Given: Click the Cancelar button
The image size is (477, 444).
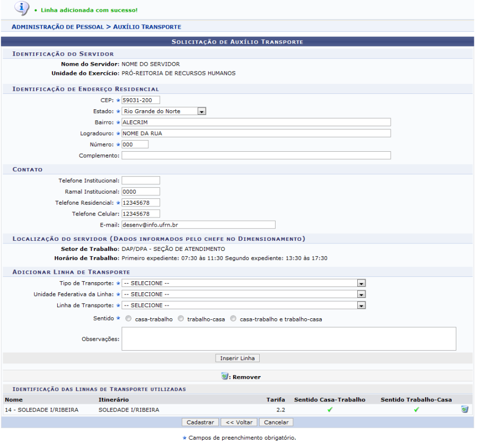Looking at the screenshot, I should [x=276, y=422].
